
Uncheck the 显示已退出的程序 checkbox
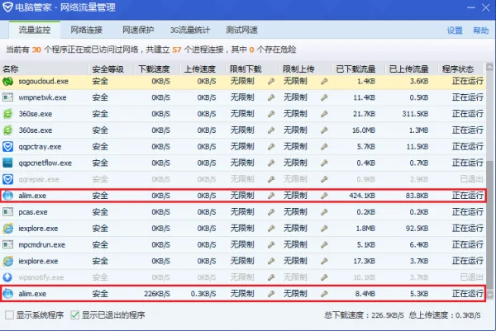pyautogui.click(x=75, y=314)
